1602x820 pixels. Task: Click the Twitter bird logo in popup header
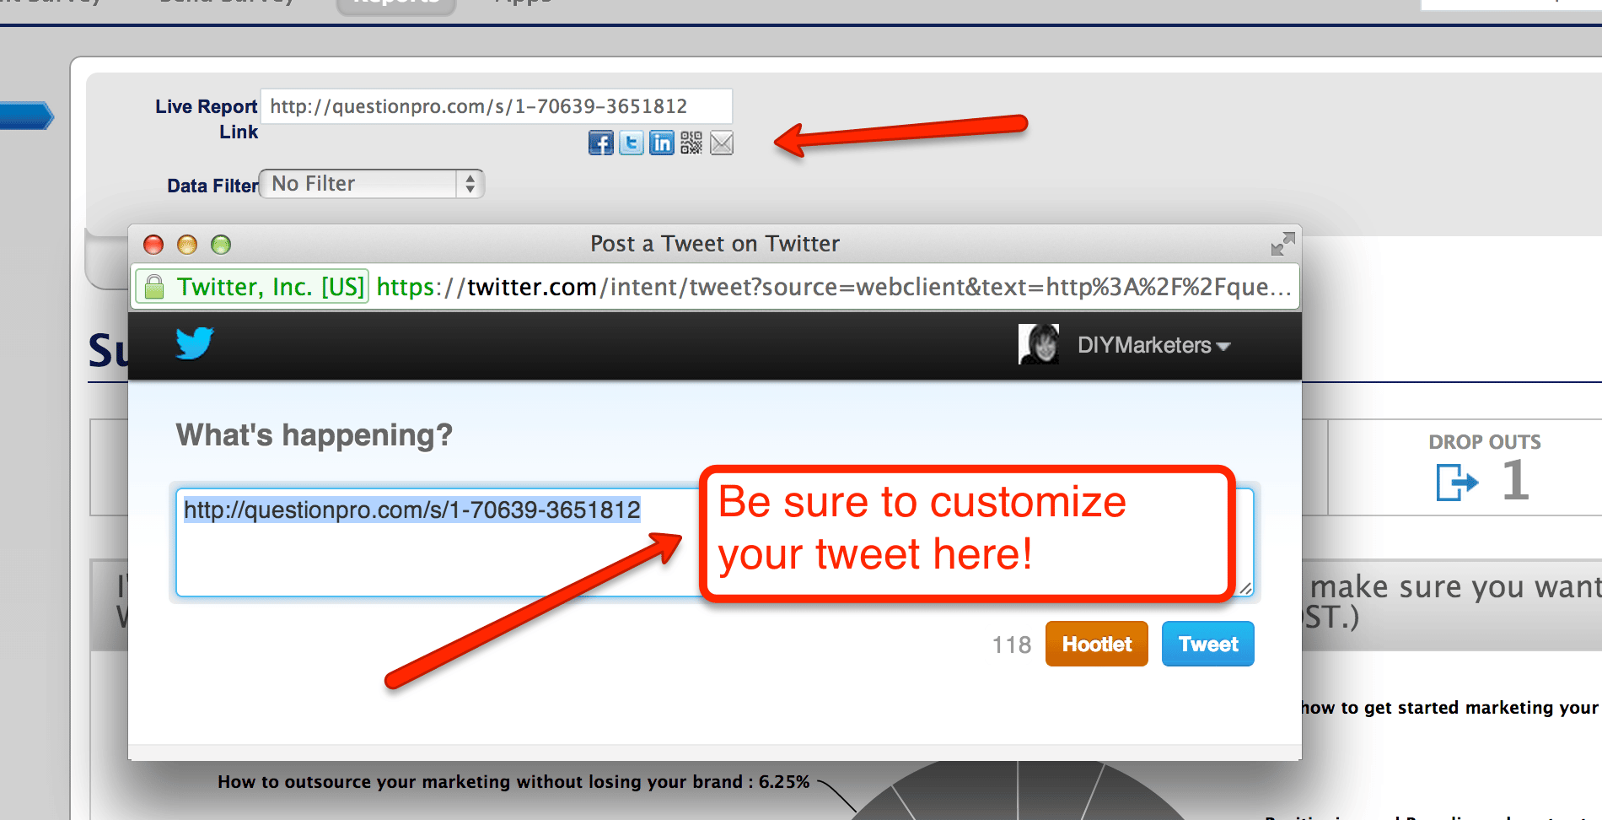(x=195, y=343)
